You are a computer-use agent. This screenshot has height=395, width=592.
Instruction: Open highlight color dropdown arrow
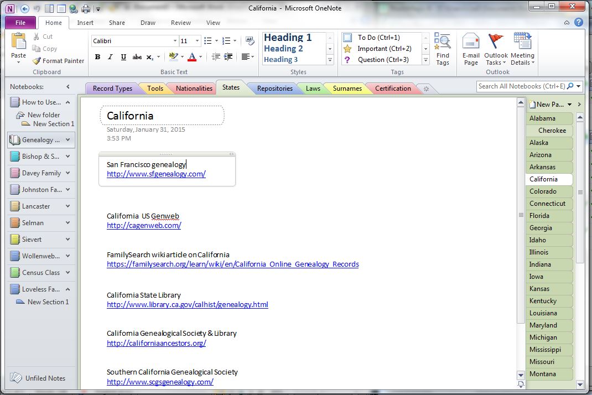(183, 57)
